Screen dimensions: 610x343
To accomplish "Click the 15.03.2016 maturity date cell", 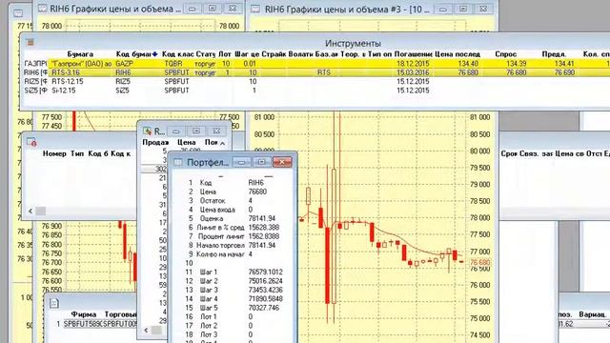I will [413, 72].
